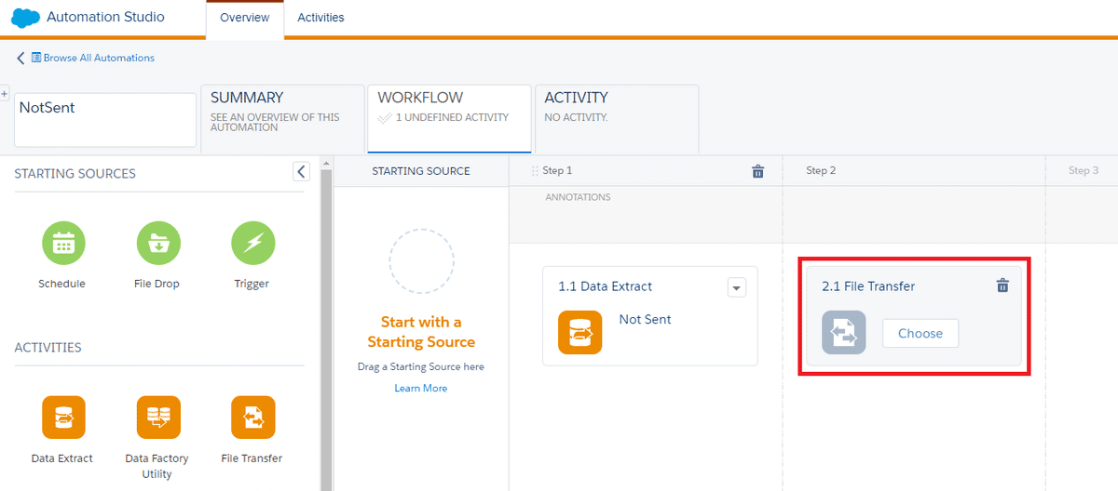Image resolution: width=1118 pixels, height=491 pixels.
Task: Click the back chevron beside Browse All Automations
Action: pyautogui.click(x=20, y=58)
